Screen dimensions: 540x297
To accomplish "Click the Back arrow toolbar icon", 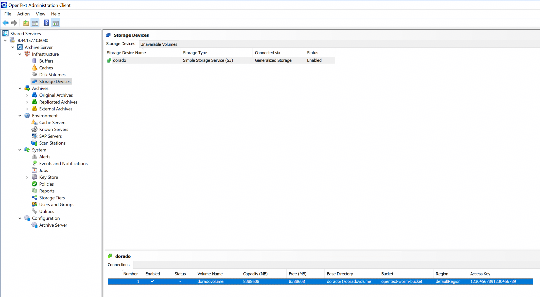I will coord(6,23).
